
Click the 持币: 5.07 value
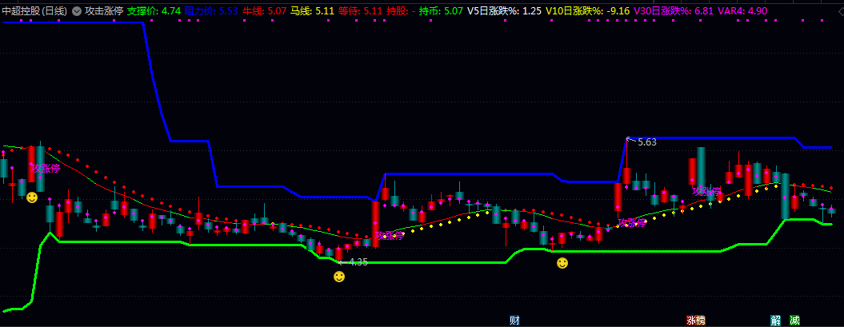[441, 11]
